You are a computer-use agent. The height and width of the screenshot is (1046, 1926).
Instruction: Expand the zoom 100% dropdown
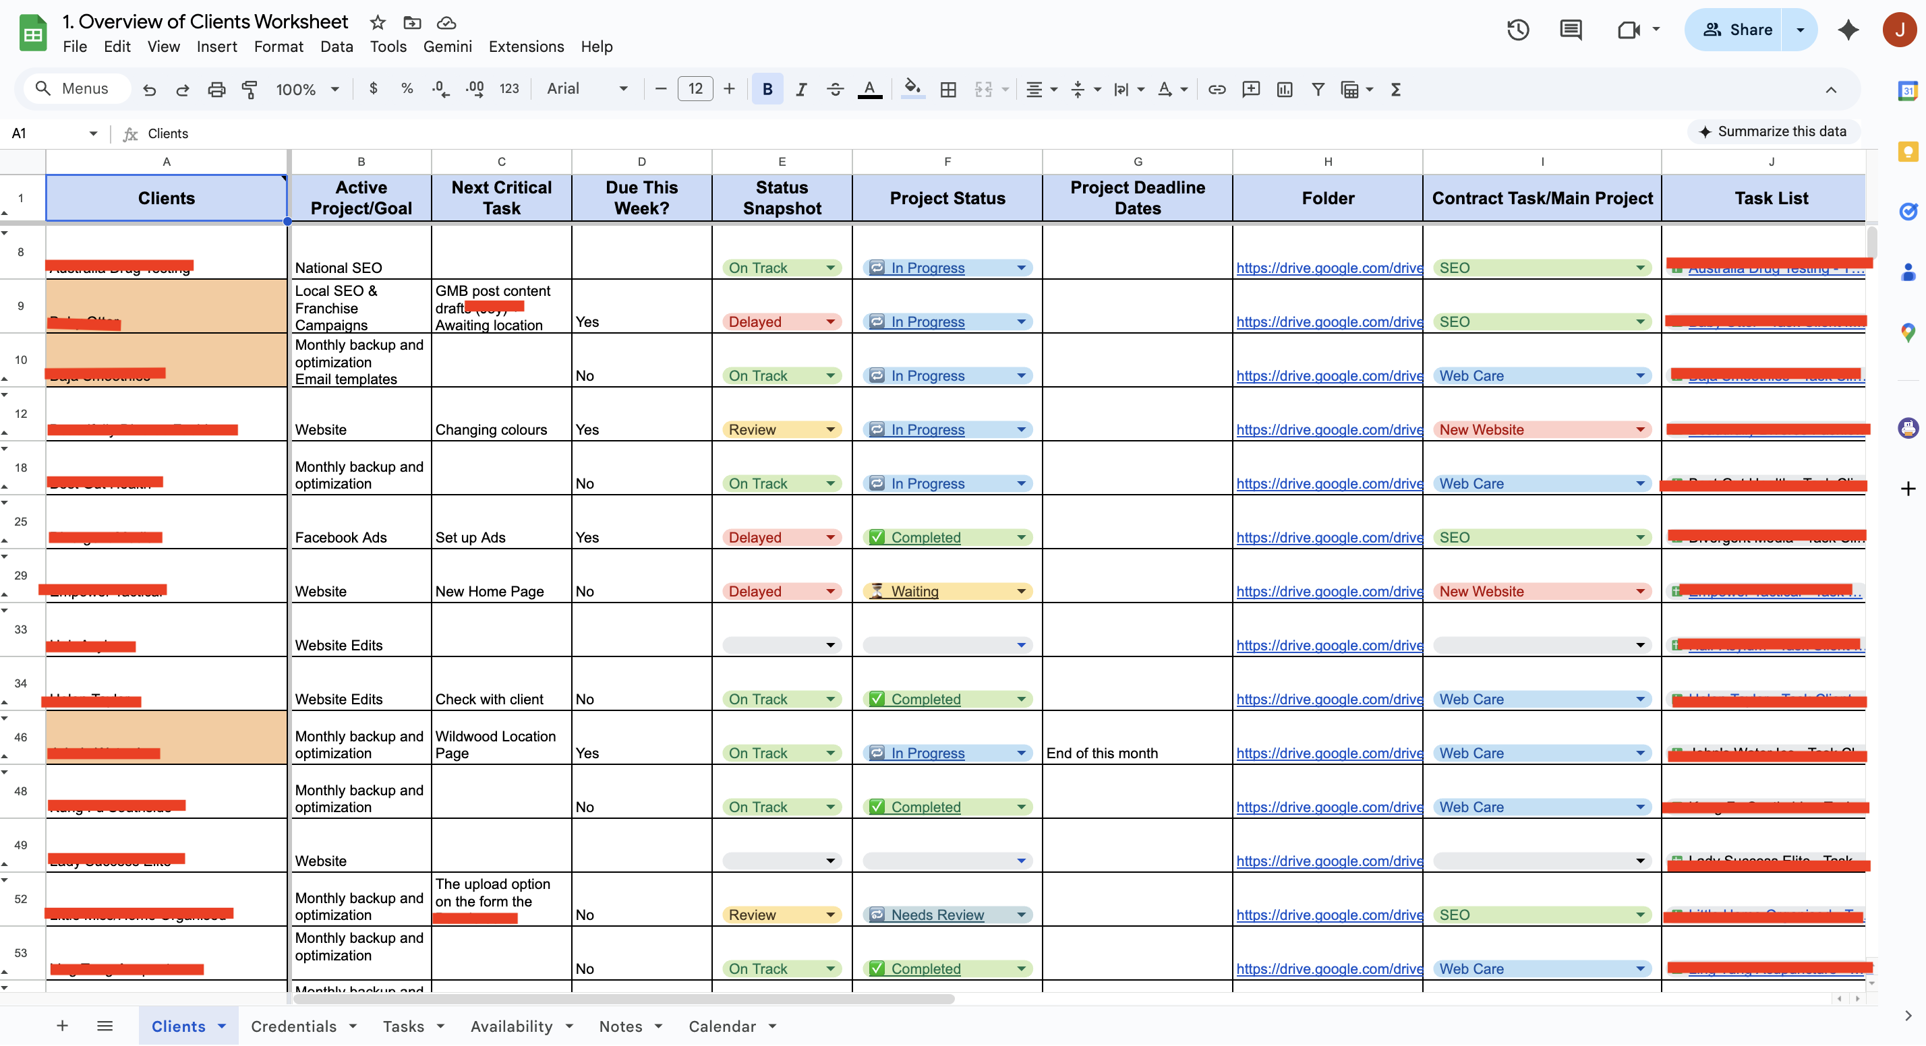308,90
